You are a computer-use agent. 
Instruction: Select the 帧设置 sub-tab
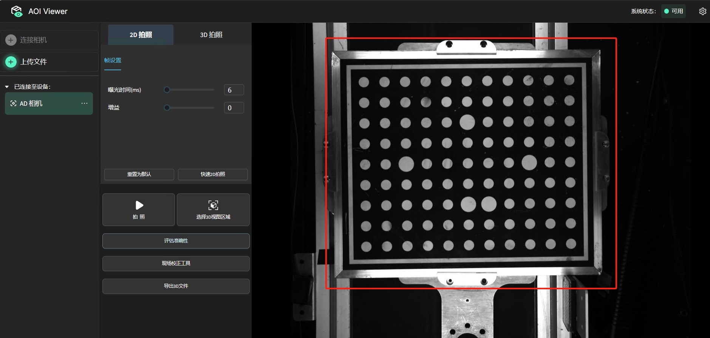[x=113, y=60]
